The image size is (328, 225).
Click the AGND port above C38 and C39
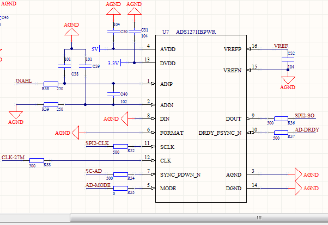(71, 32)
